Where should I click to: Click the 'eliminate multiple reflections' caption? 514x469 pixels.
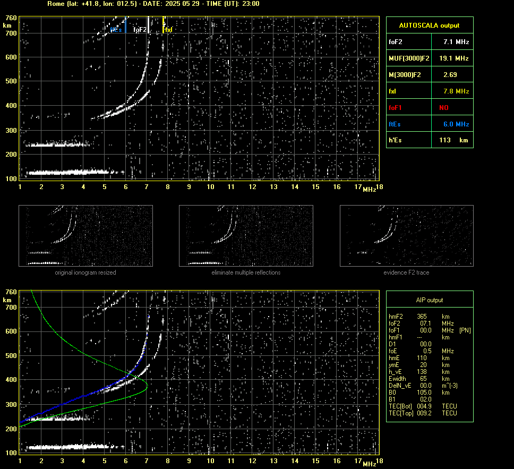pos(246,272)
